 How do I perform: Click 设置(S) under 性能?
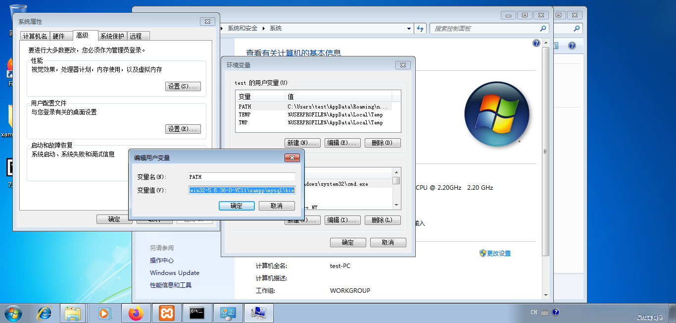click(x=183, y=86)
